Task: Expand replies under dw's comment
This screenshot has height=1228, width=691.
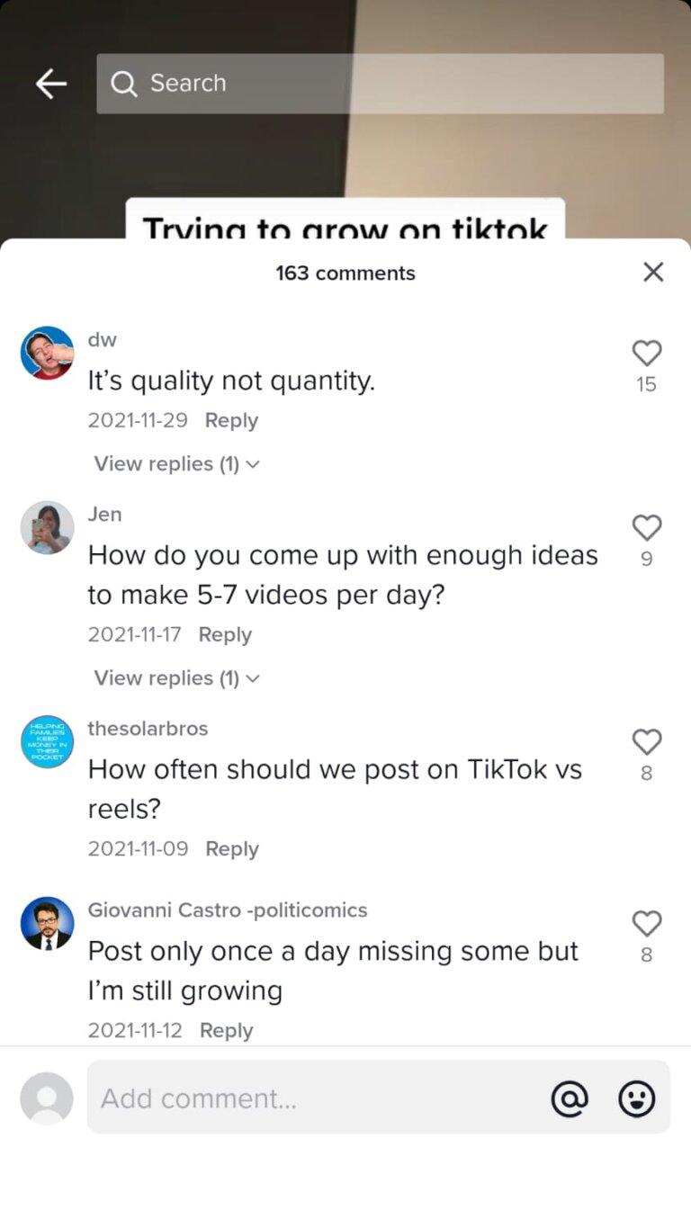Action: 166,463
